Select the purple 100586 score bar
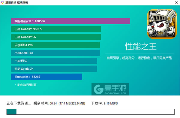 [70, 21]
